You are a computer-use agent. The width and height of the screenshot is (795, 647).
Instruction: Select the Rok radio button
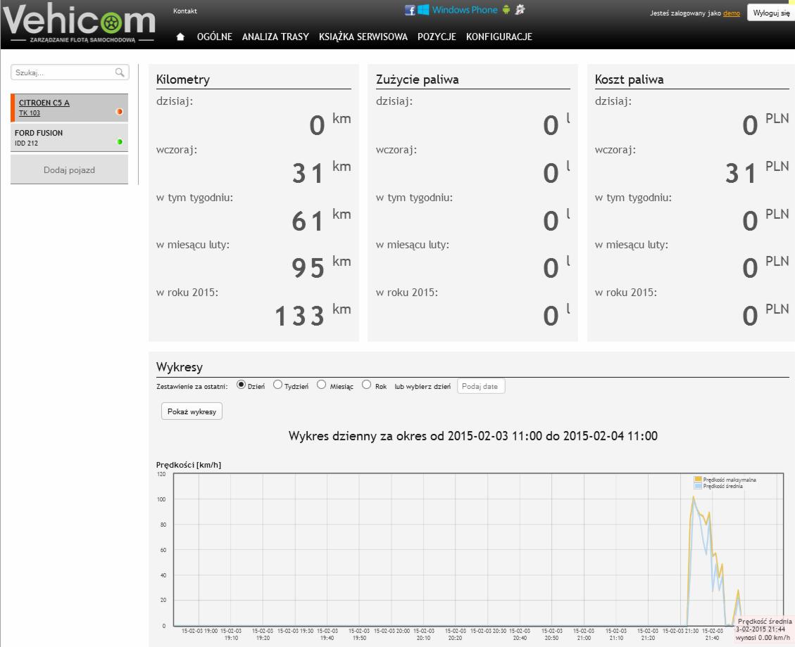pyautogui.click(x=366, y=385)
